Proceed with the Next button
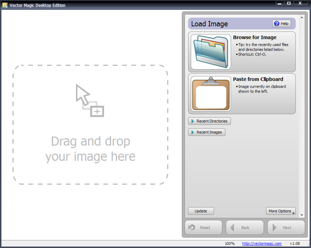311x248 pixels. (x=286, y=227)
